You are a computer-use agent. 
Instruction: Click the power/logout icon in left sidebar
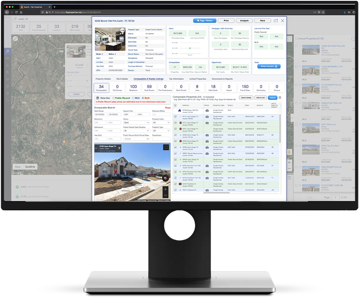8,100
